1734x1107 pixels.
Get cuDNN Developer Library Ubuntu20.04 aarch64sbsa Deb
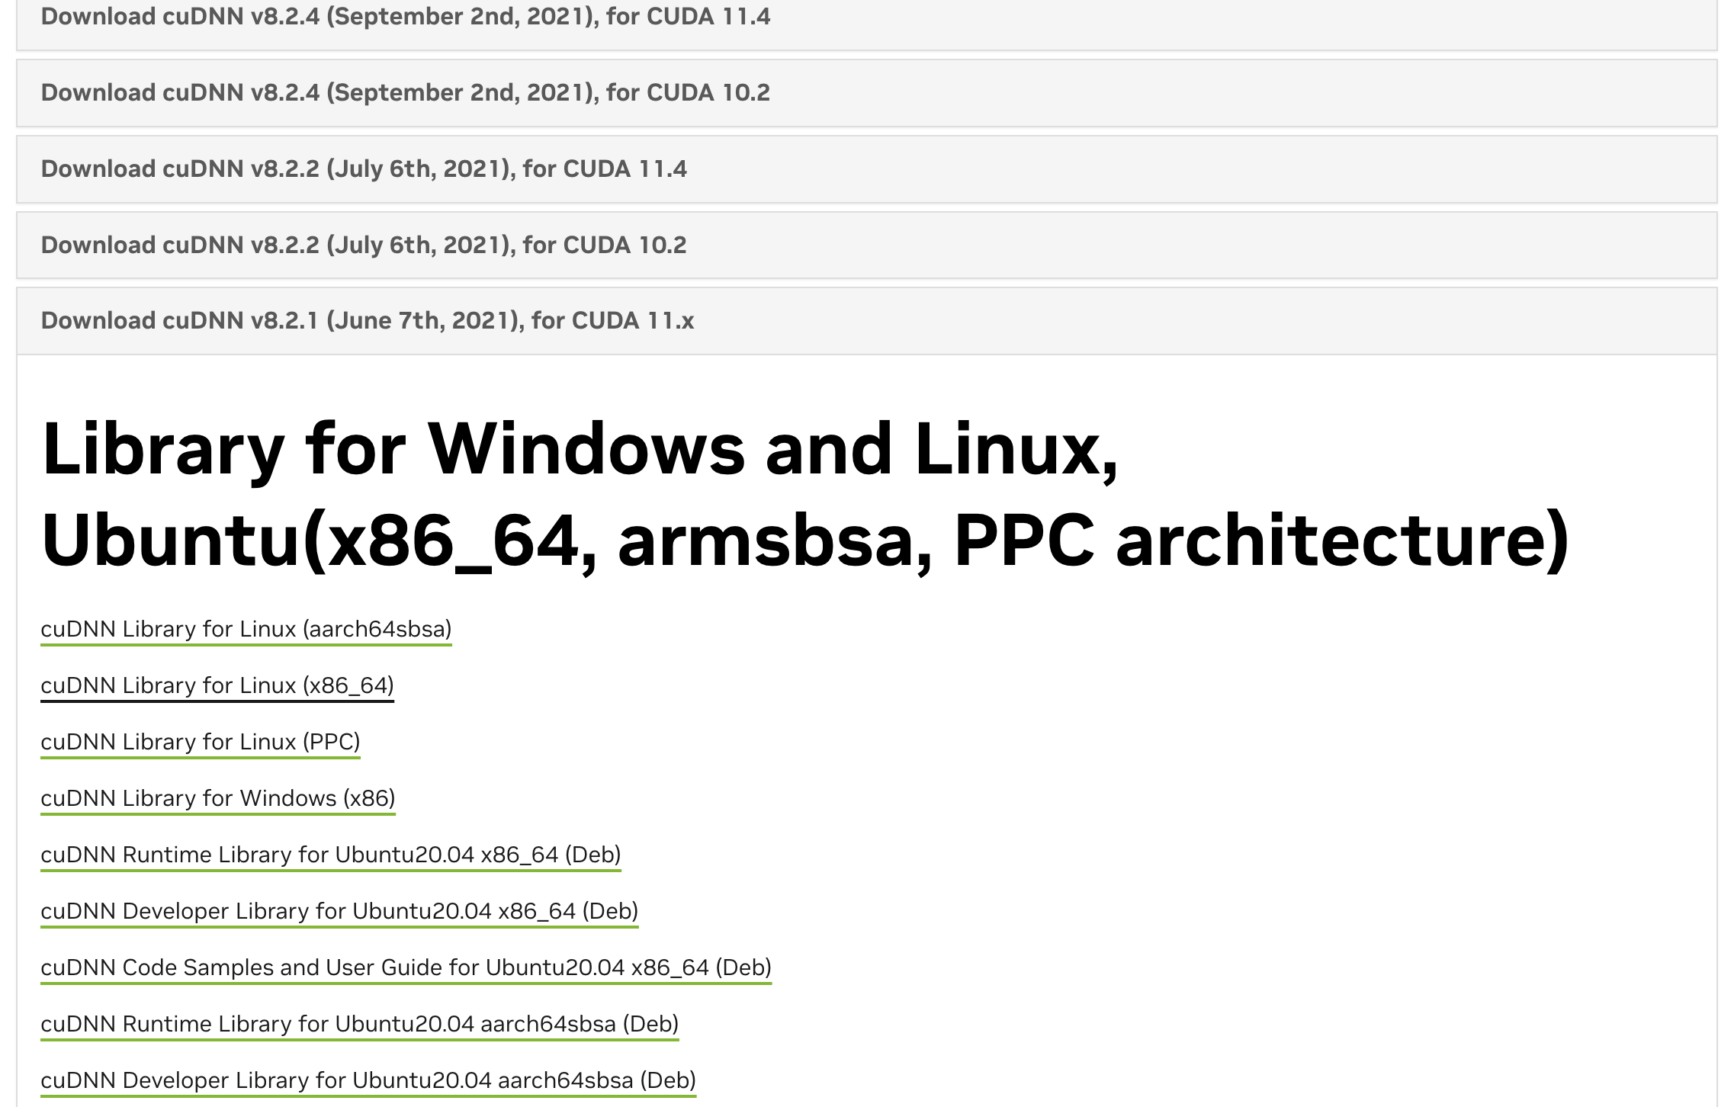click(x=368, y=1081)
